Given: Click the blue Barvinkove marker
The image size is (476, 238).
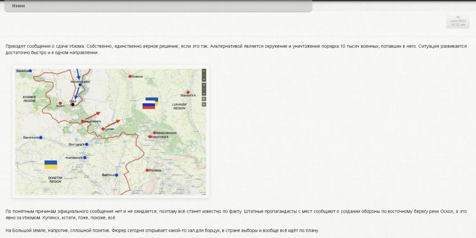Looking at the screenshot, I should pyautogui.click(x=41, y=138).
